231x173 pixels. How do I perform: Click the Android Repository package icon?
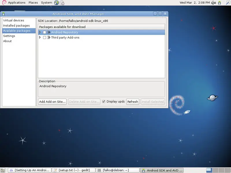[49, 32]
